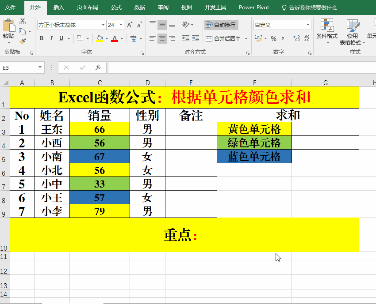
Task: Expand the number format 自定义 dropdown
Action: (x=308, y=25)
